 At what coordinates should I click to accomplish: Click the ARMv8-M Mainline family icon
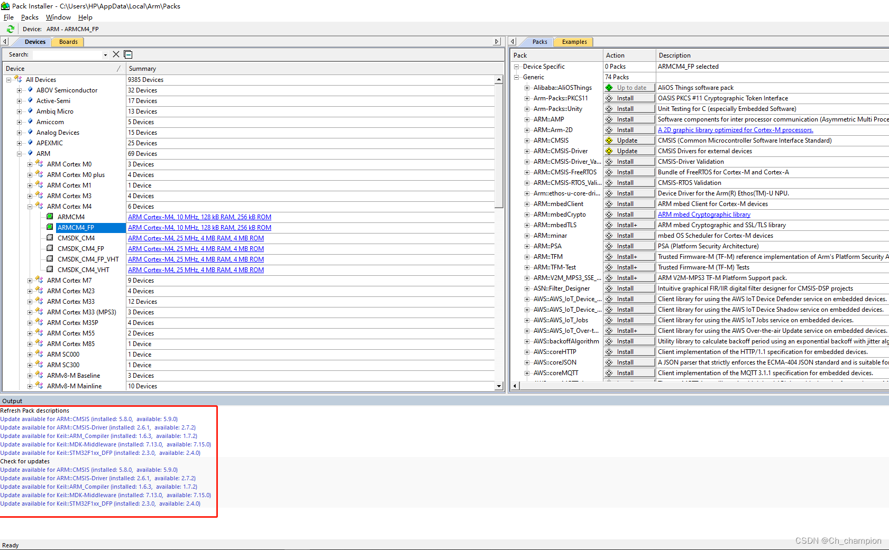[39, 386]
